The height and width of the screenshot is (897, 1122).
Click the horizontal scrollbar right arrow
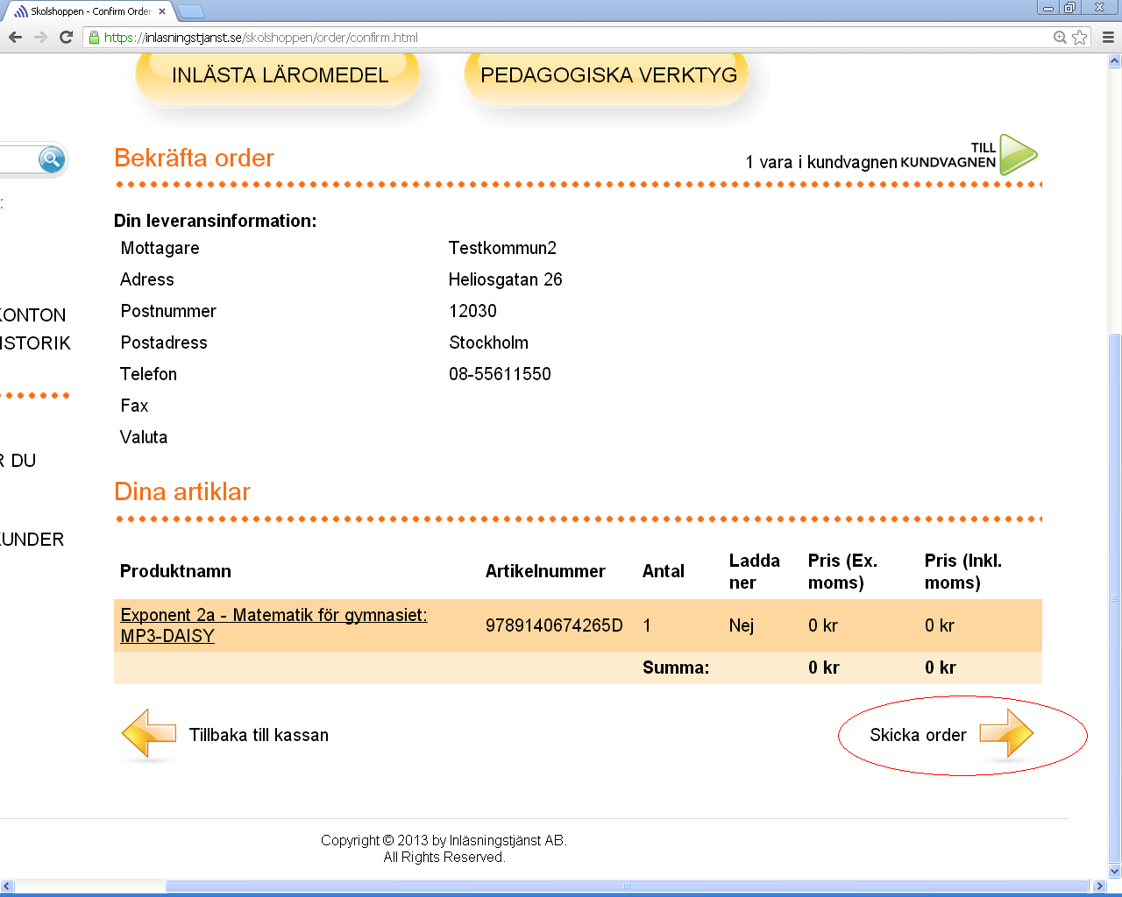[x=1100, y=886]
